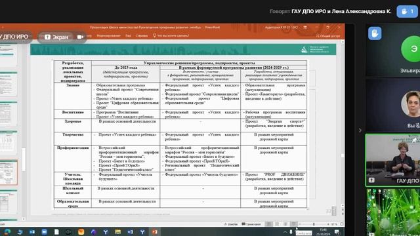Viewport: 420px width, 236px height.
Task: Open the Примечания comments button
Action: click(x=251, y=224)
